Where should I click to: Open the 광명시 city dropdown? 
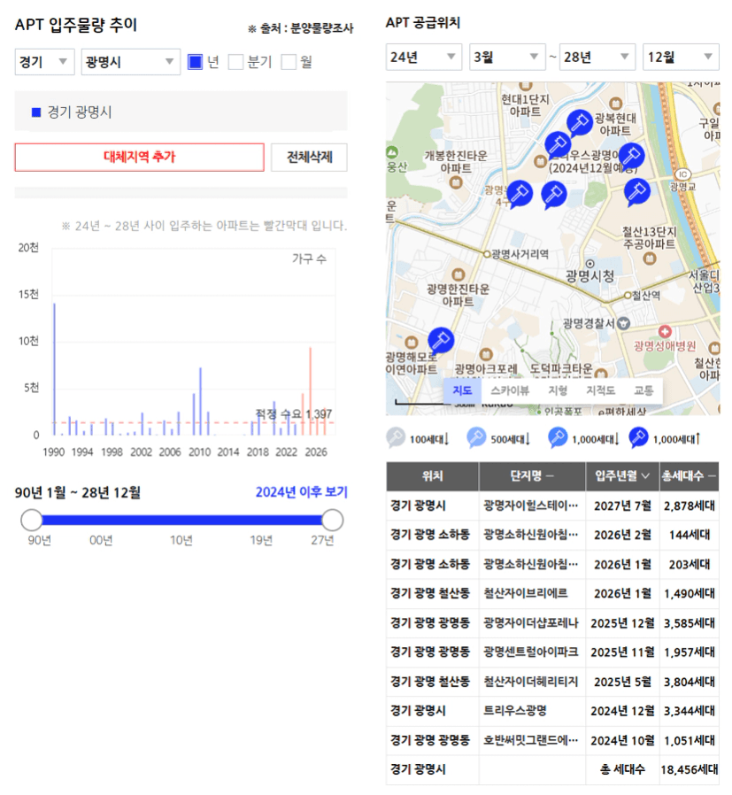point(131,62)
